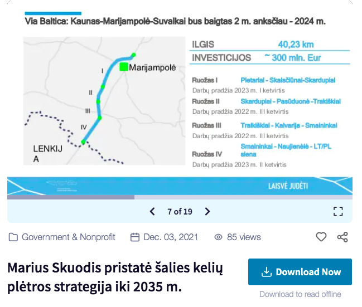Go back to the previous slide

click(152, 212)
